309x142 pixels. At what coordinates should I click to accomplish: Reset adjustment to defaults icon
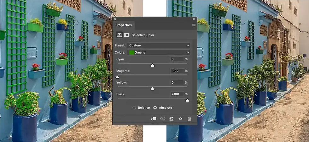coord(172,119)
